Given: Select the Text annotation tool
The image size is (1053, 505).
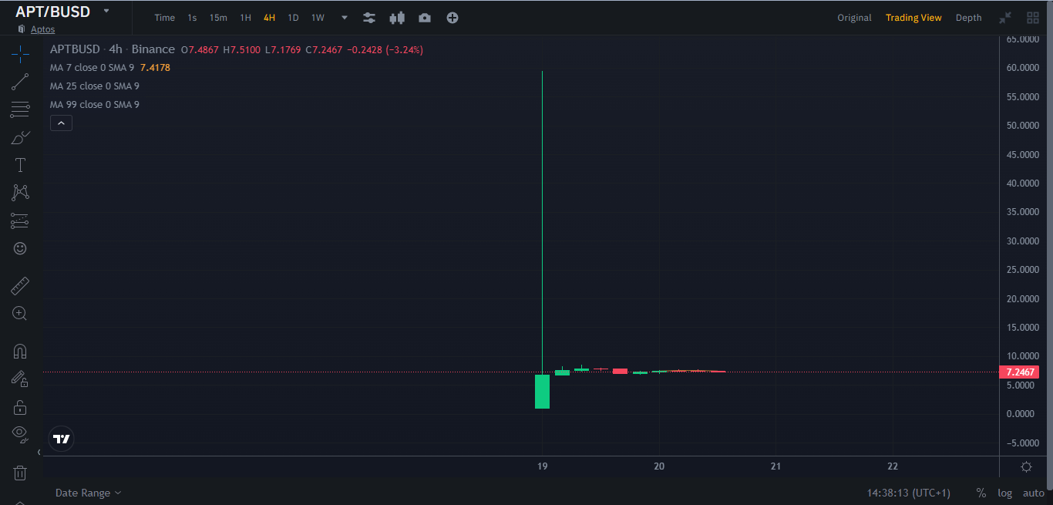Looking at the screenshot, I should (x=20, y=165).
